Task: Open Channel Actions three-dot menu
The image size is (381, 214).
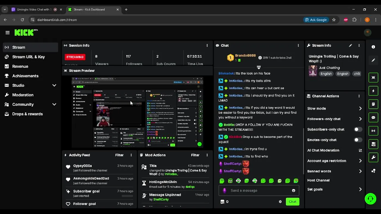Action: 359,96
